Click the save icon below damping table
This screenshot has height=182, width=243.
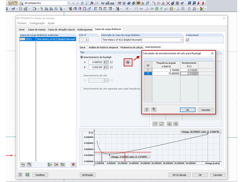coord(161,124)
